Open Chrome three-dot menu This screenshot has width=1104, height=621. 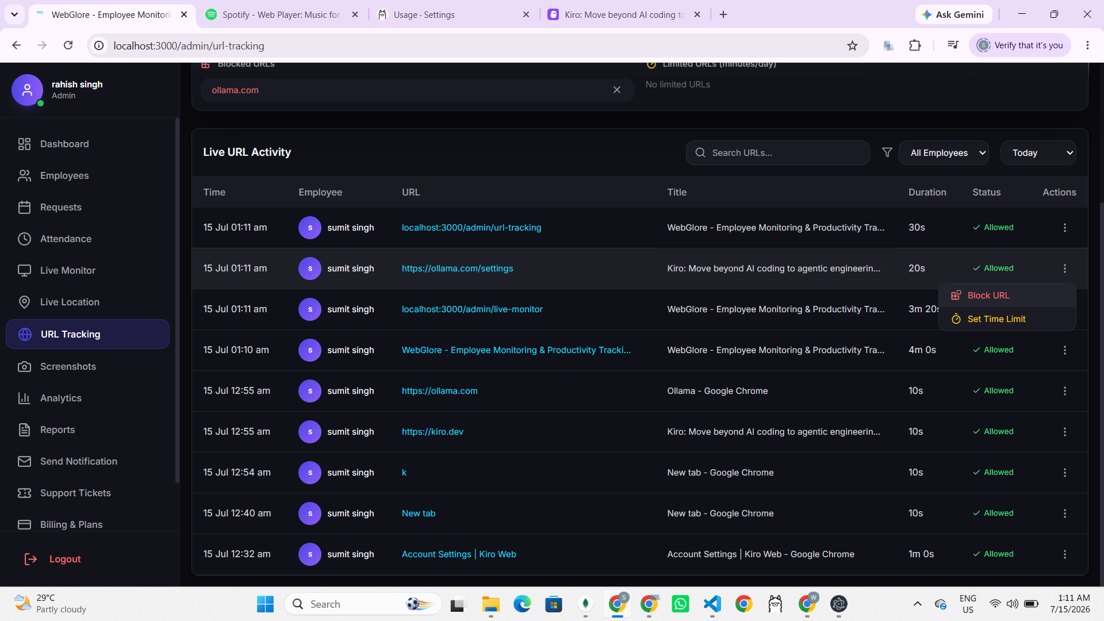click(x=1087, y=45)
